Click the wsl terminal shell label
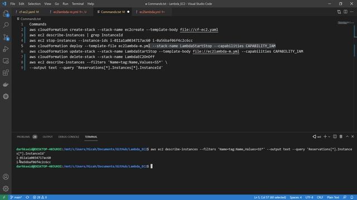The height and width of the screenshot is (200, 357). (317, 137)
